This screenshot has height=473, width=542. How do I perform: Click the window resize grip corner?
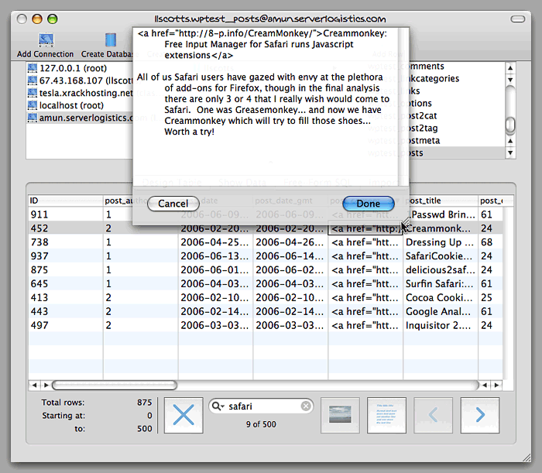pos(527,458)
